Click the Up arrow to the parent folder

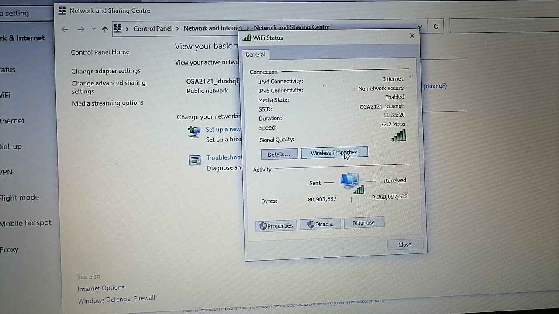pyautogui.click(x=105, y=29)
